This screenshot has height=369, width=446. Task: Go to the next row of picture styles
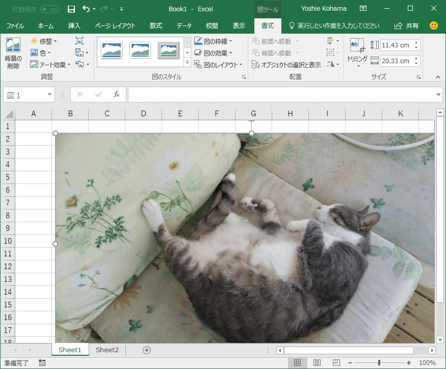[187, 52]
